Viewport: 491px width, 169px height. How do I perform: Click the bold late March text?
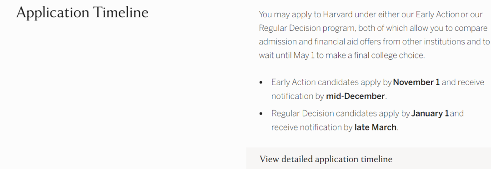[x=375, y=127]
